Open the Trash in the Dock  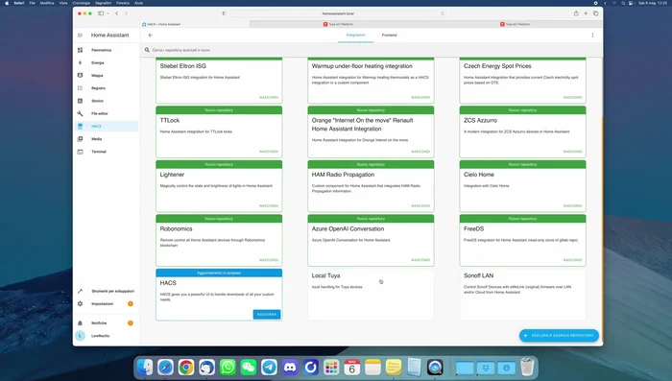click(x=527, y=367)
